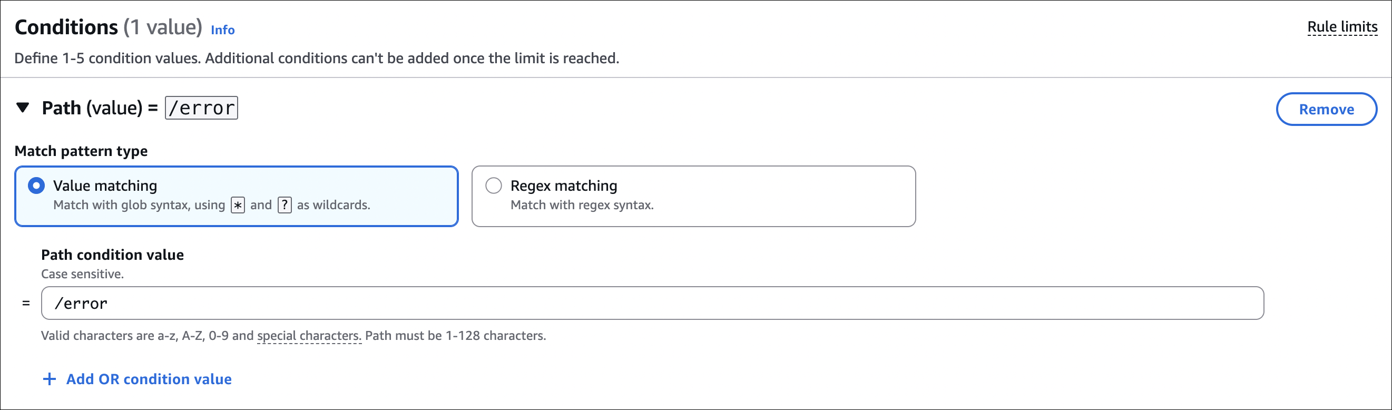The width and height of the screenshot is (1392, 410).
Task: Click the Match pattern type label
Action: click(81, 151)
